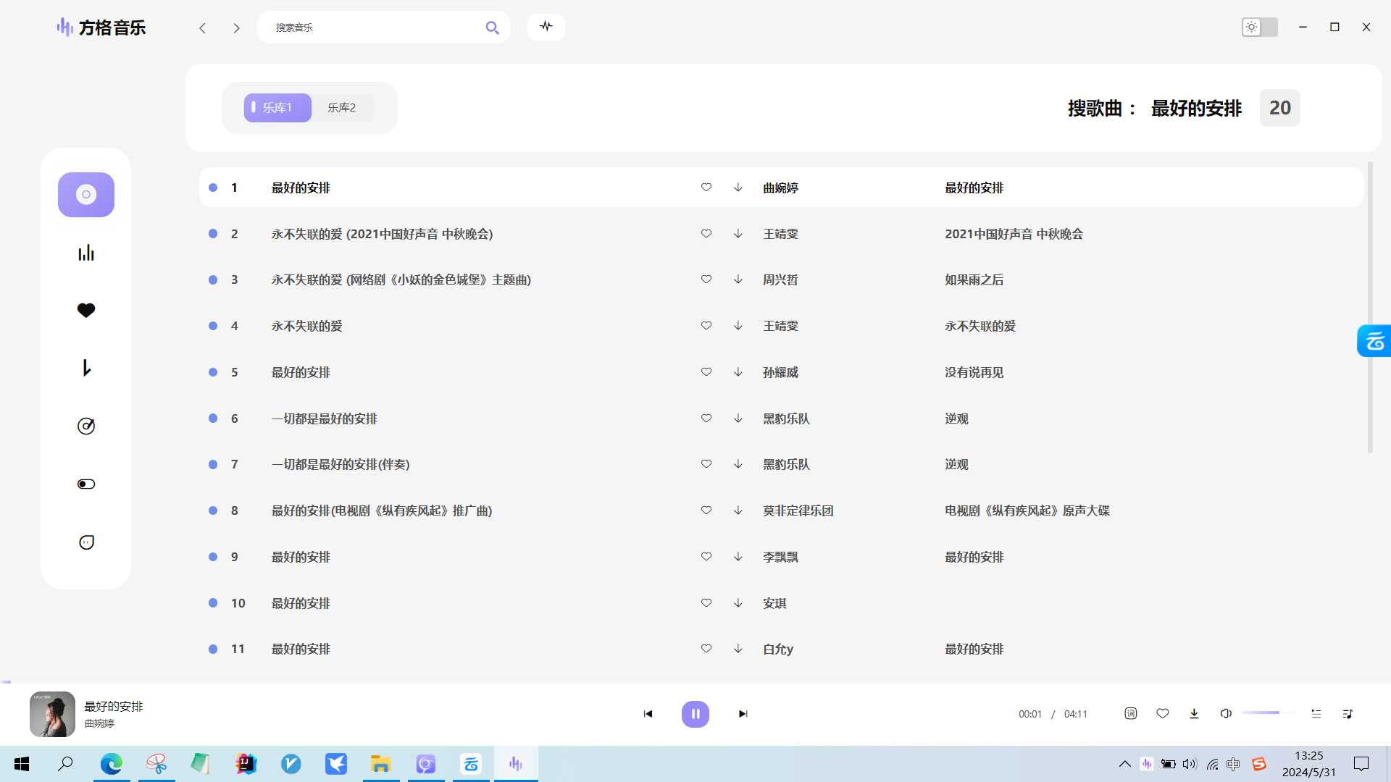Open the sidebar downloads arrow icon
This screenshot has width=1391, height=782.
coord(86,368)
